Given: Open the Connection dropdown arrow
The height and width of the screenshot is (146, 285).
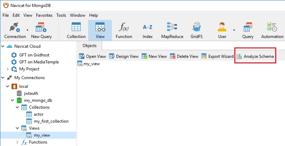Looking at the screenshot, I should (27, 30).
